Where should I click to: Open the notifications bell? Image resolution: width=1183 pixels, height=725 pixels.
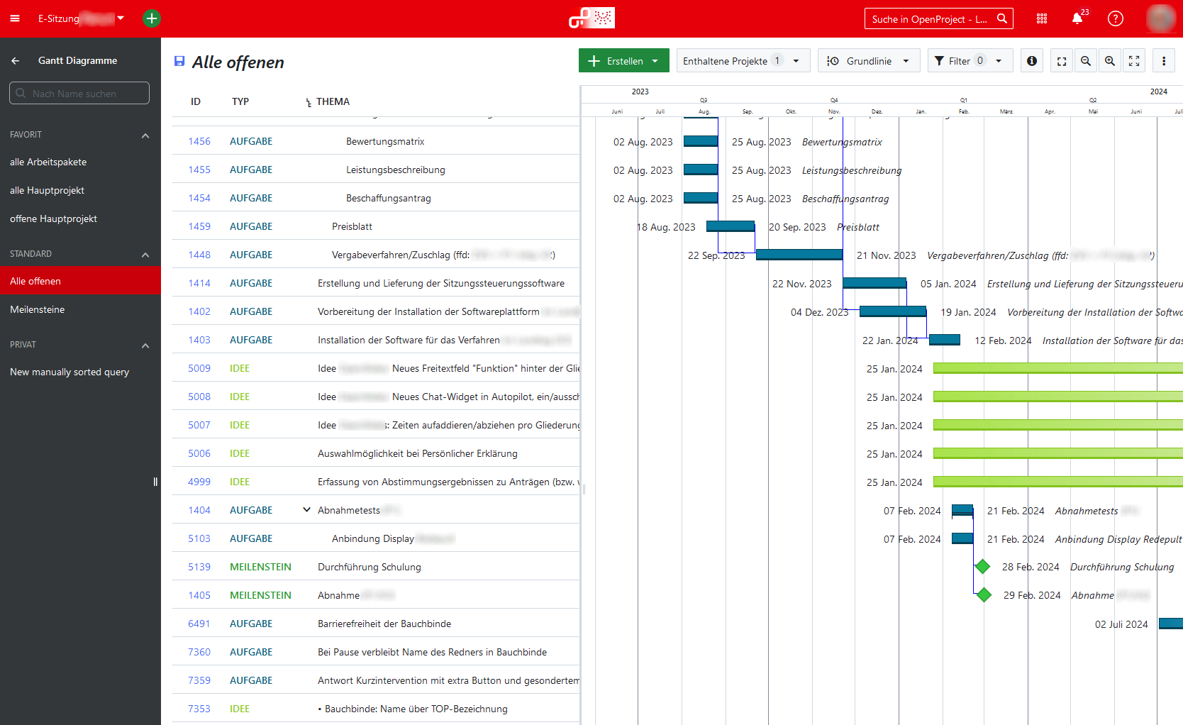1077,18
